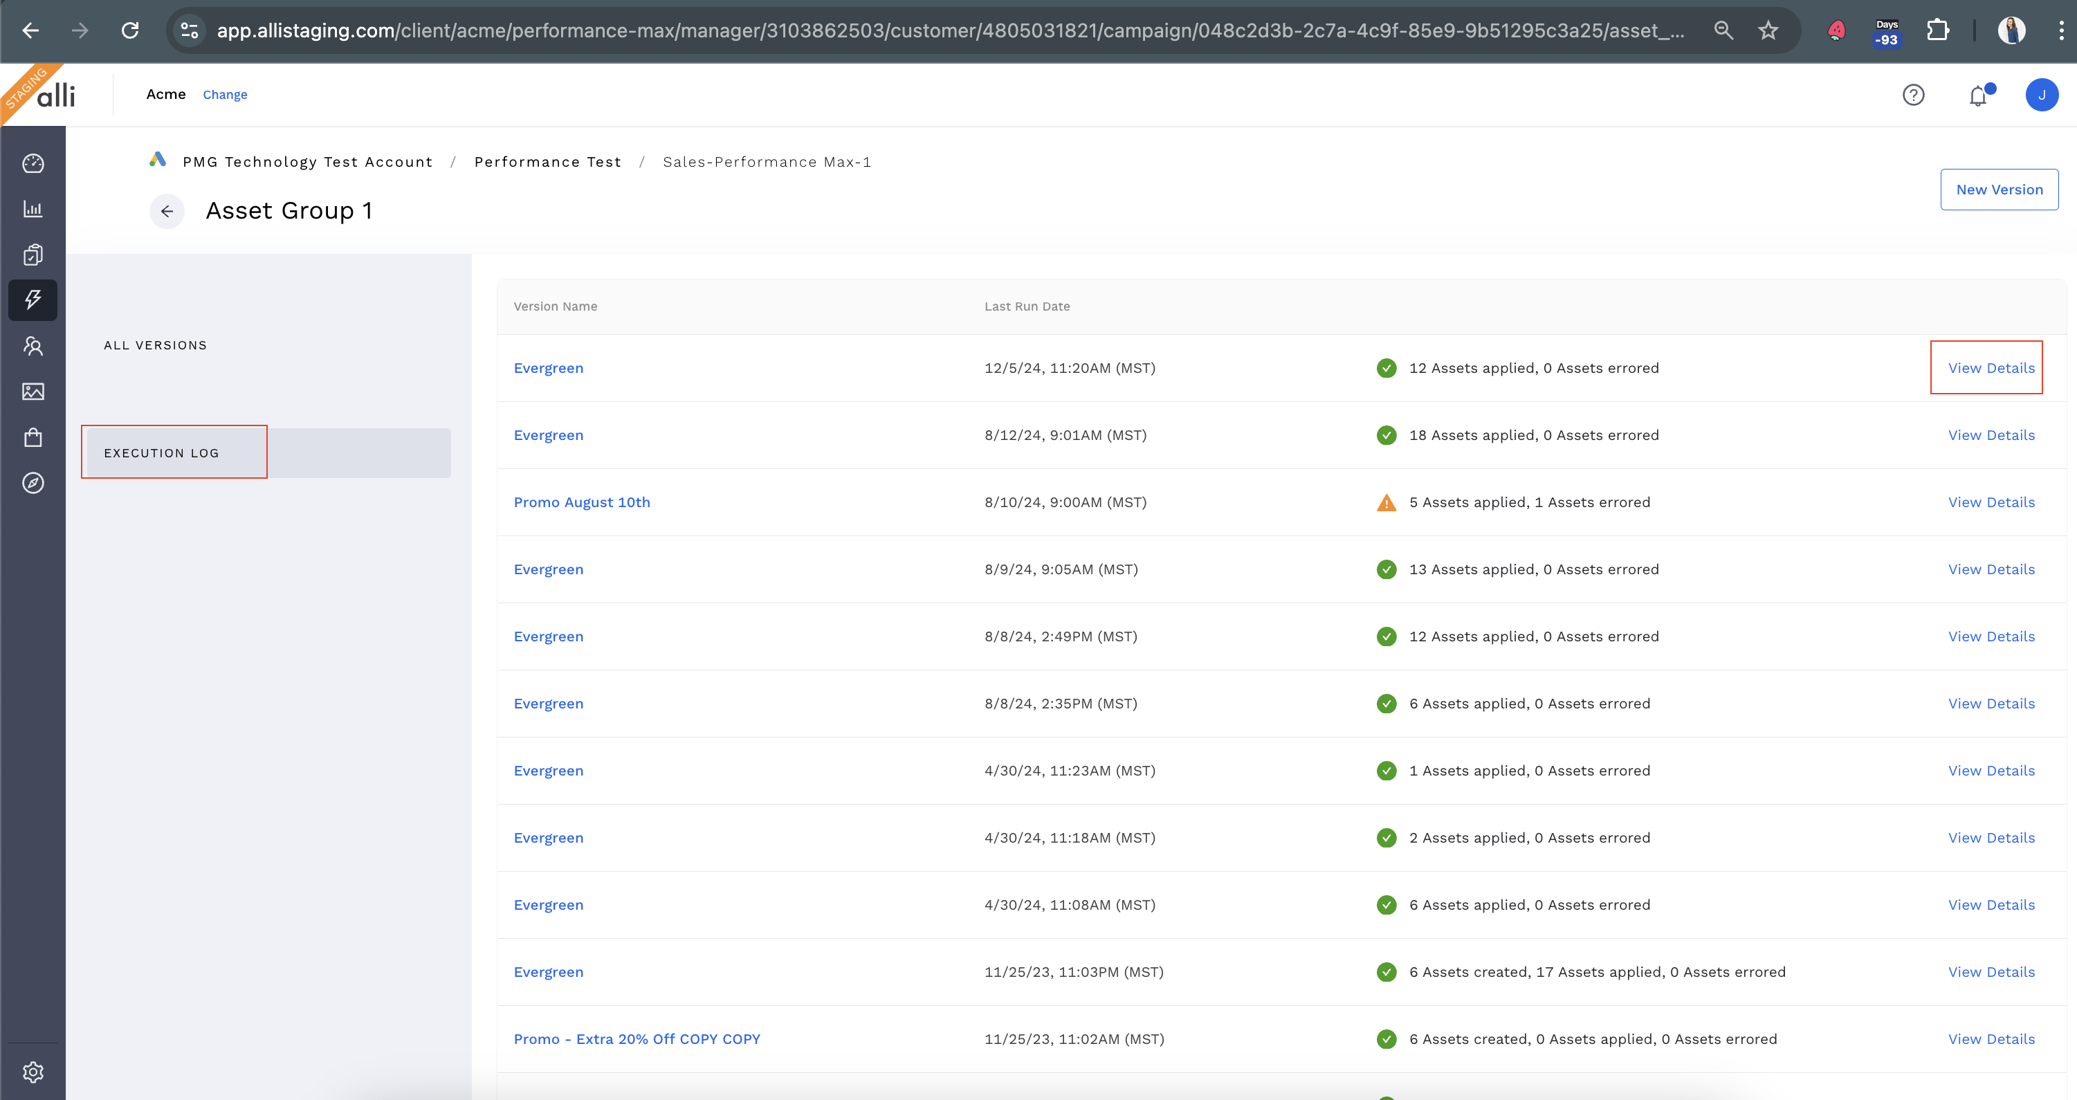Open the settings gear at sidebar bottom

coord(33,1072)
